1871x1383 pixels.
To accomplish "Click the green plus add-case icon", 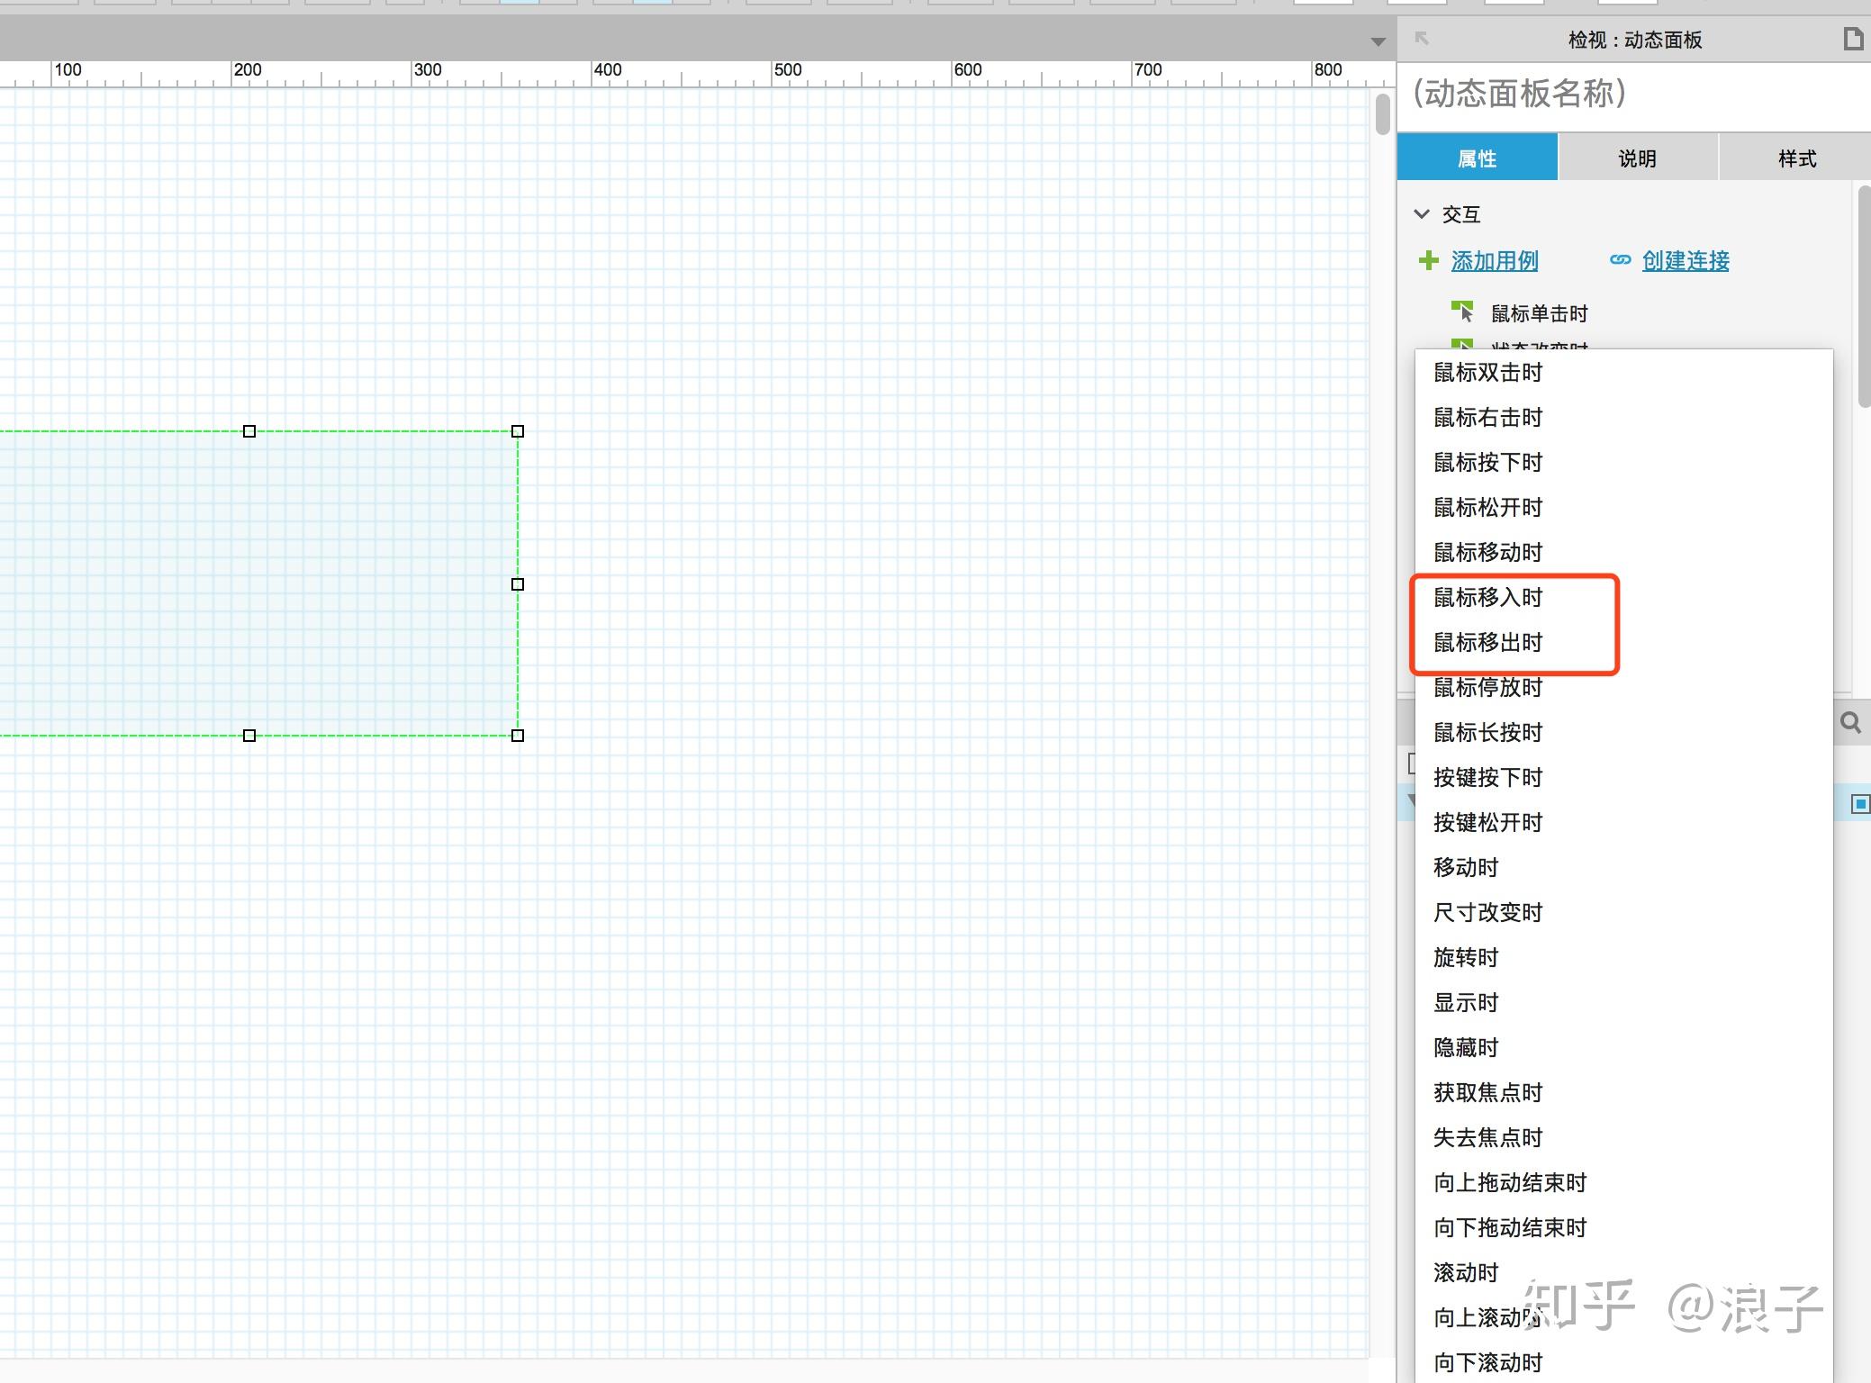I will (1428, 261).
